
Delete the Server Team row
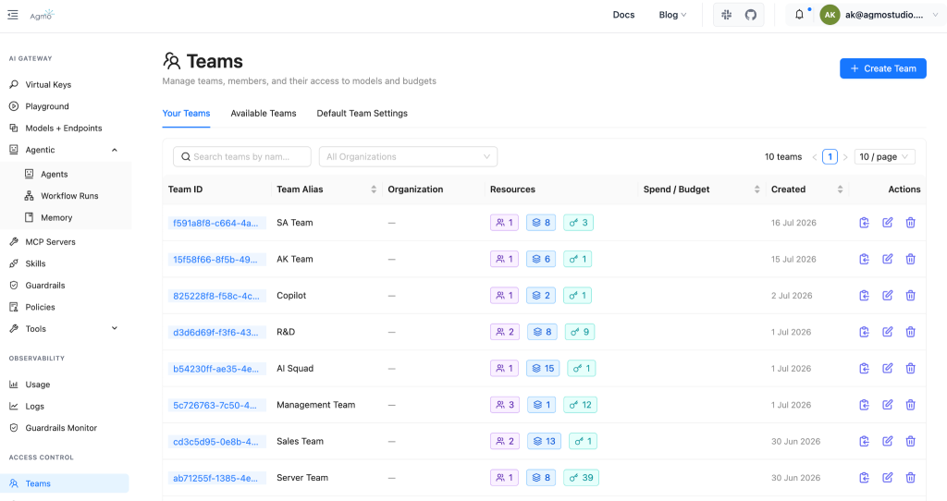(x=910, y=478)
